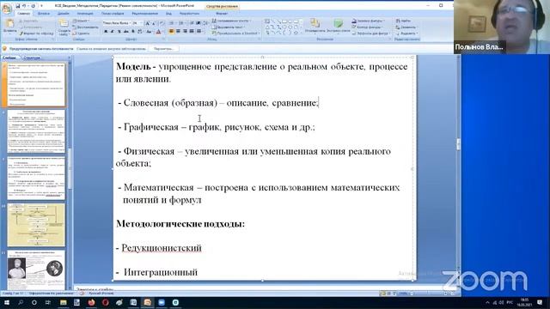Open the font color dropdown arrow
Viewport: 550px width, 309px height.
point(162,32)
